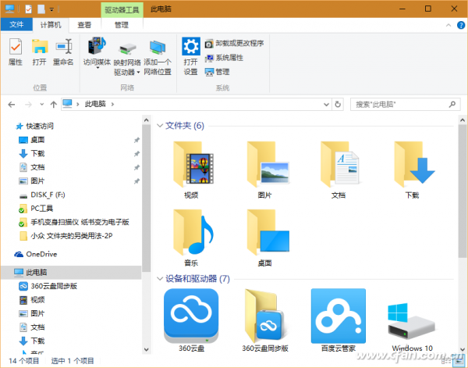Click the title bar properties checkmark icon
This screenshot has height=368, width=468.
click(x=28, y=9)
